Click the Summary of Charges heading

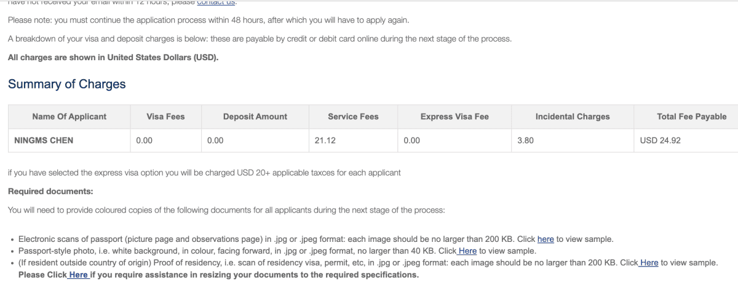66,84
